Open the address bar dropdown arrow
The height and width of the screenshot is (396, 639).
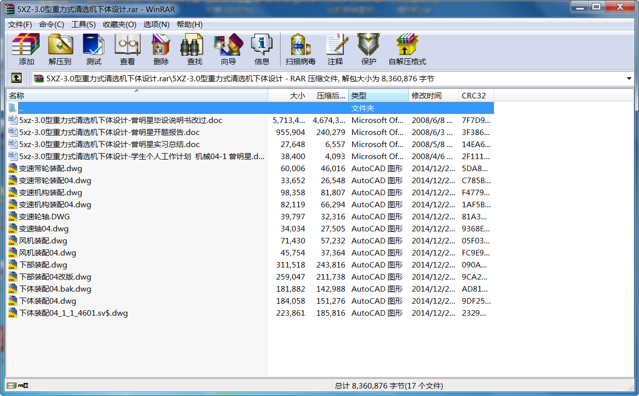point(629,78)
